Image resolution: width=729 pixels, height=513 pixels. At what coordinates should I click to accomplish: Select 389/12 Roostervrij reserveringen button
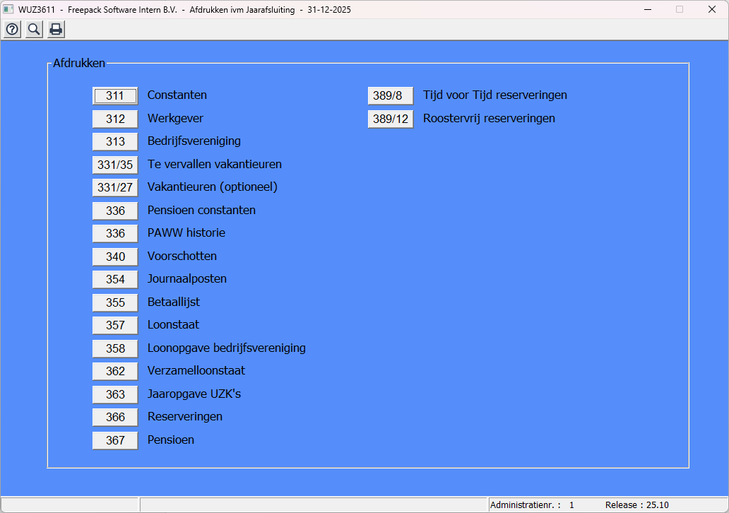click(x=390, y=119)
